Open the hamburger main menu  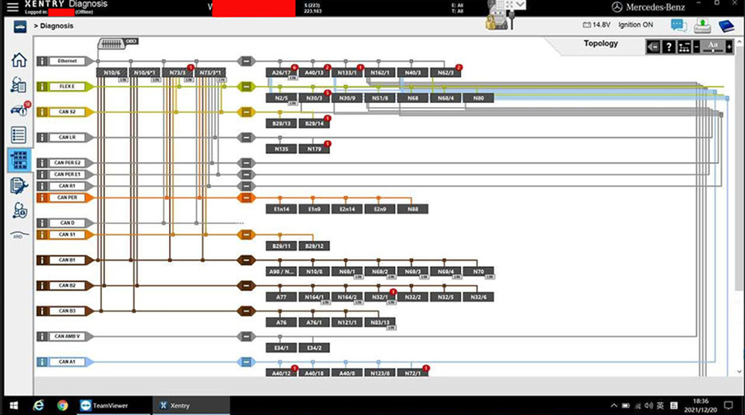pyautogui.click(x=13, y=7)
